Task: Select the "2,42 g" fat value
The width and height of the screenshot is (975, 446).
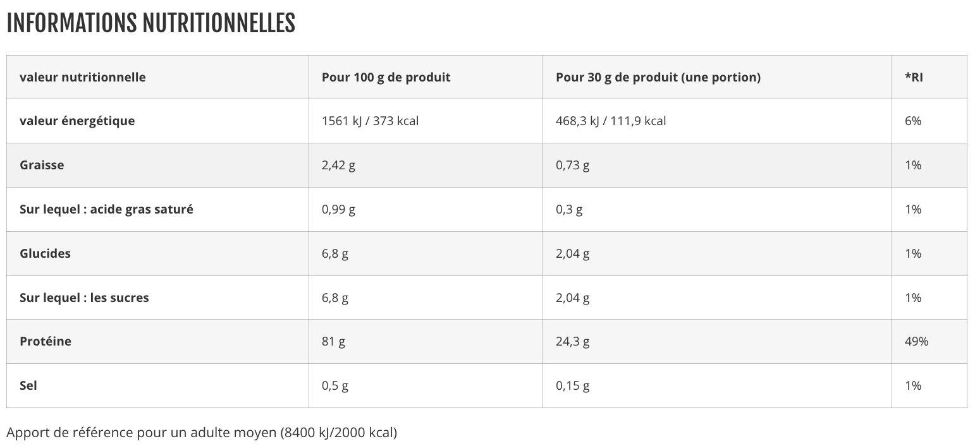Action: (338, 165)
